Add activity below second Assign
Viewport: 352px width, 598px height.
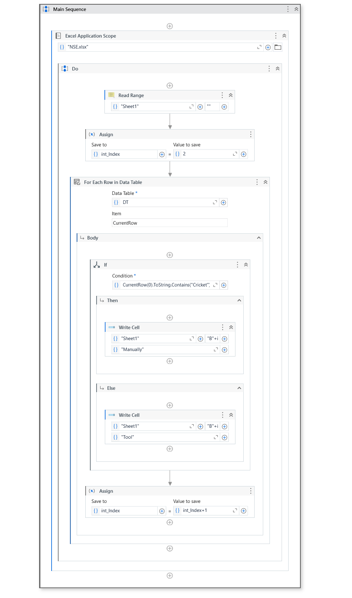click(x=170, y=522)
